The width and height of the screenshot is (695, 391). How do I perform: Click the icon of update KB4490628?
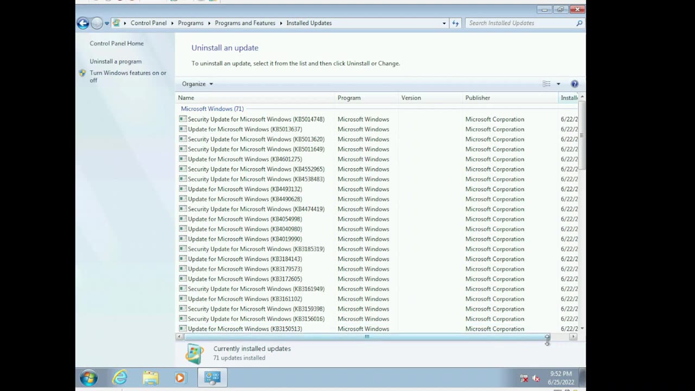tap(183, 199)
